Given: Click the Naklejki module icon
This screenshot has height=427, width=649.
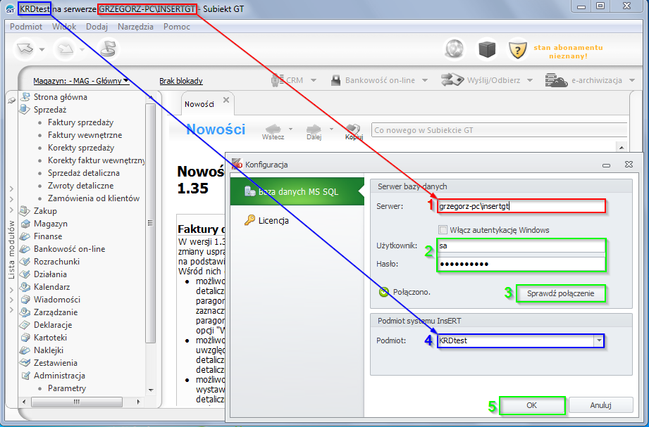Looking at the screenshot, I should [25, 350].
